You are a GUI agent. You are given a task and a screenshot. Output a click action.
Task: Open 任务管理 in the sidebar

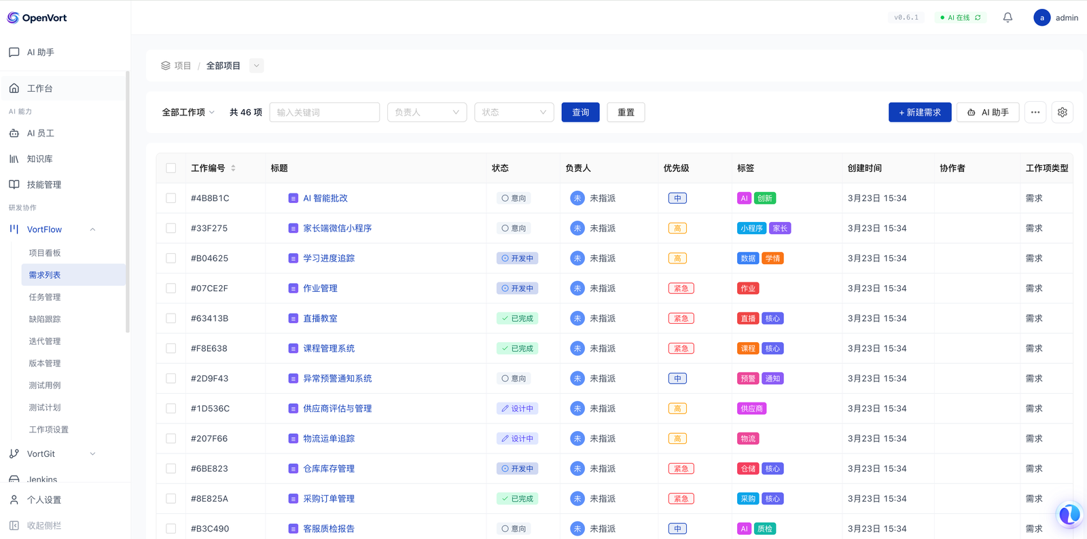[x=45, y=297]
